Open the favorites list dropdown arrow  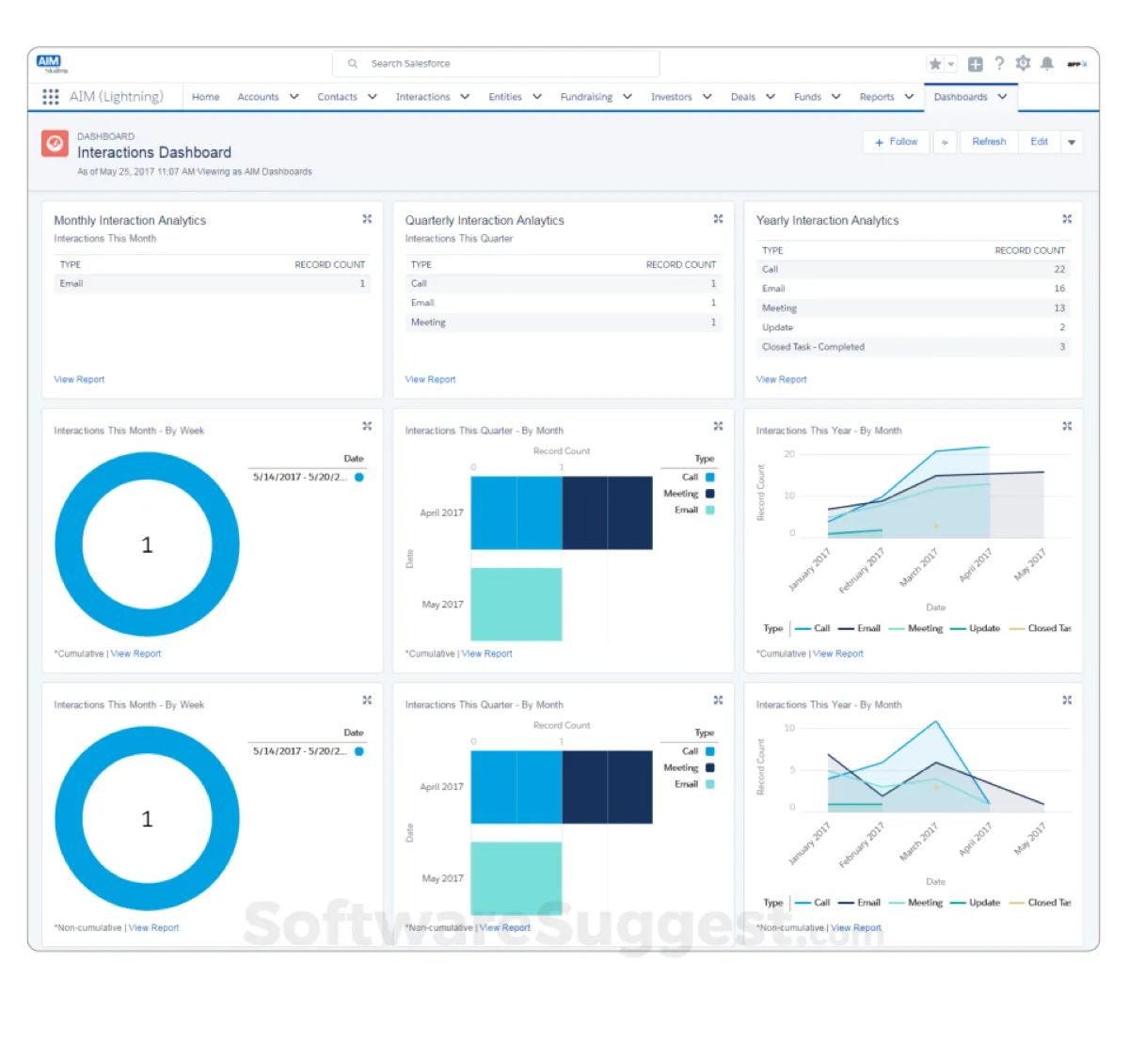click(x=951, y=64)
